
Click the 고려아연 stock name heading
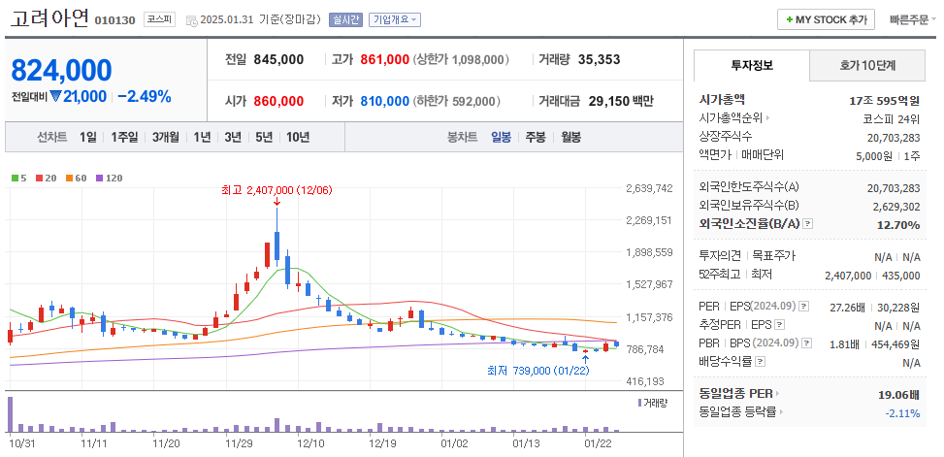click(49, 18)
